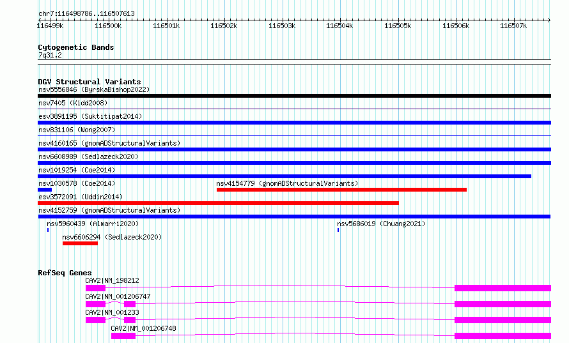Click the Cytogenetic Bands track title
The height and width of the screenshot is (343, 569).
76,47
